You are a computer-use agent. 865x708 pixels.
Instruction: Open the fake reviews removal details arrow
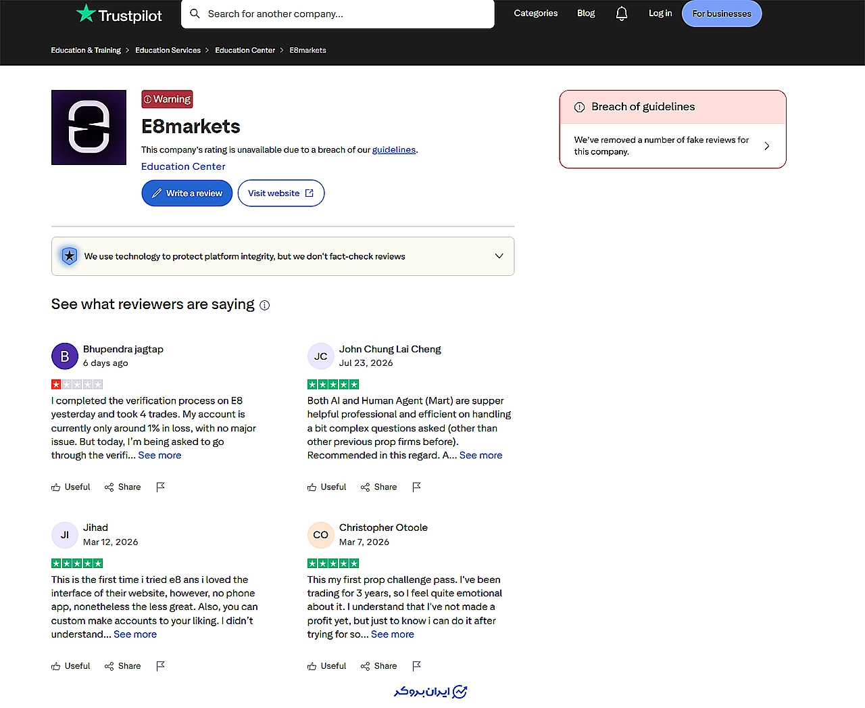(766, 146)
